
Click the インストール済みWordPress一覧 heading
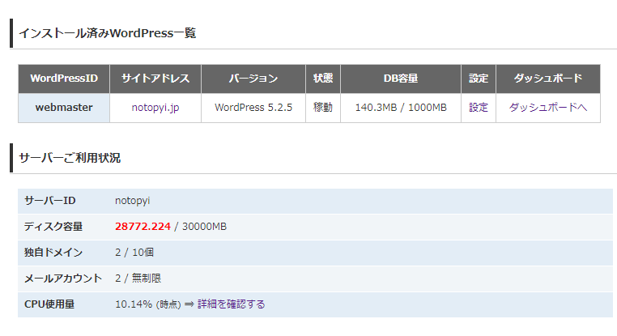[x=107, y=33]
